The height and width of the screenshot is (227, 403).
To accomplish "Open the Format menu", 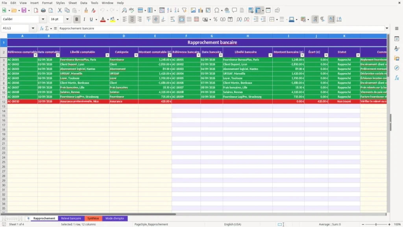I will [47, 3].
